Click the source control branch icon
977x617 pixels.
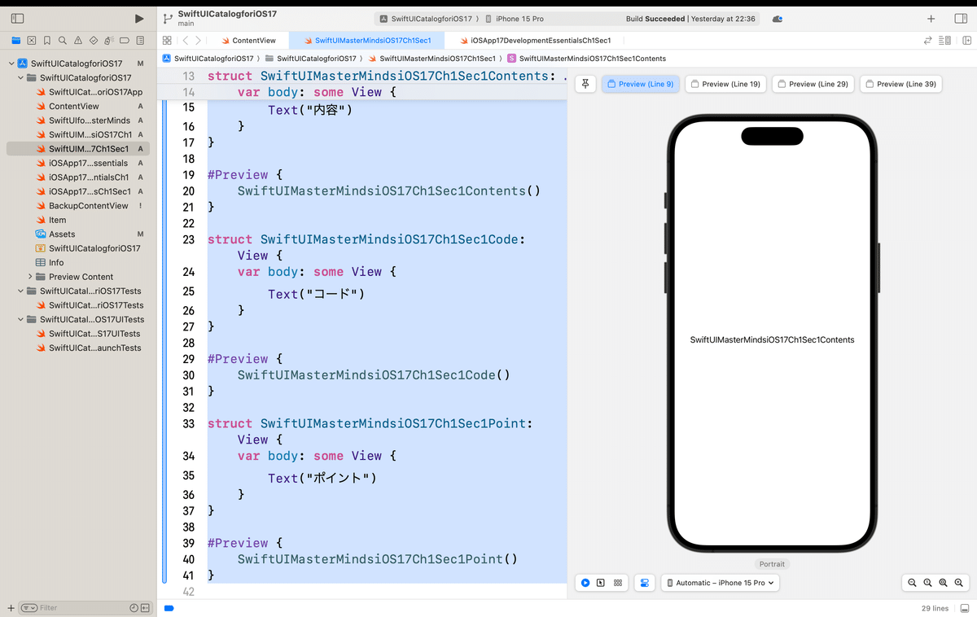[x=169, y=19]
